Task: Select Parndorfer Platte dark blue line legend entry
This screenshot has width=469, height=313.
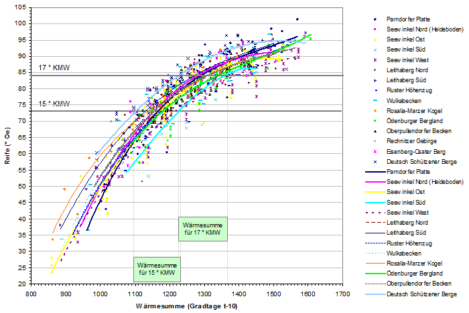Action: [x=398, y=172]
